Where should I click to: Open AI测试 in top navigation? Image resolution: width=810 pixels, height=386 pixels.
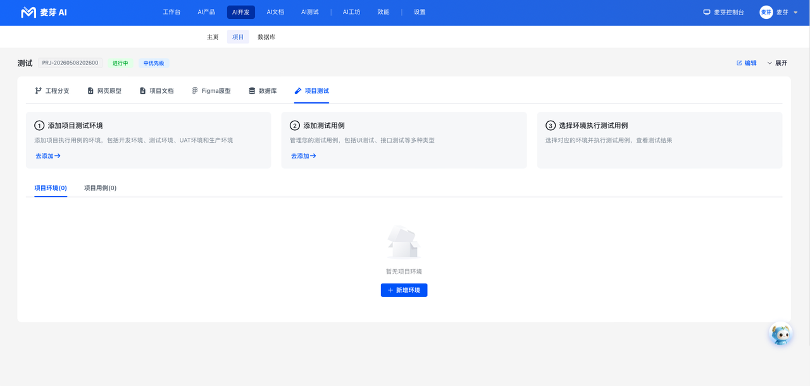[x=310, y=12]
